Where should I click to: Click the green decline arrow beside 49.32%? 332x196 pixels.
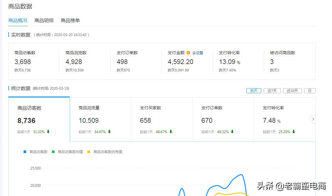click(x=232, y=131)
